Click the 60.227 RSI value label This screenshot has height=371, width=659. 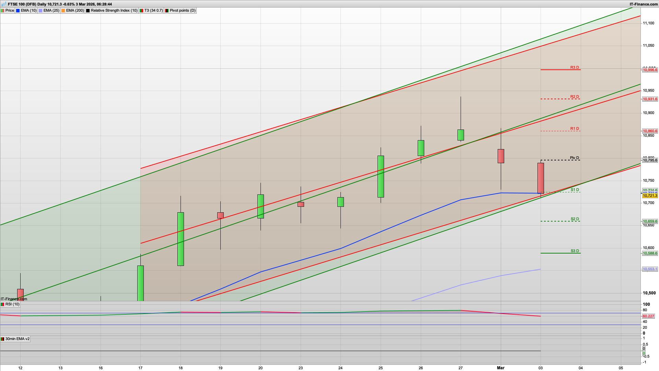[648, 316]
